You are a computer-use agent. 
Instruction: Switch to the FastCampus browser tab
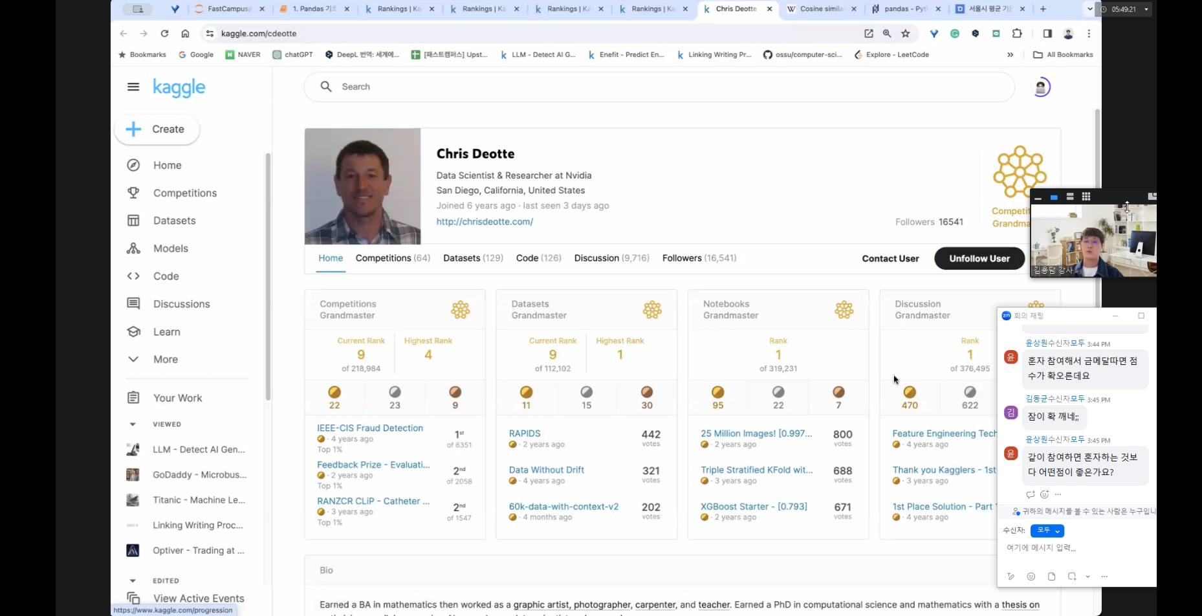pos(230,9)
